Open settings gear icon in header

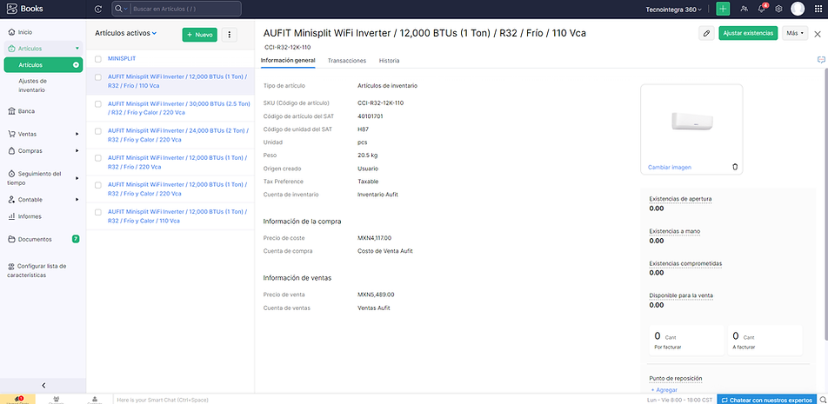[x=778, y=9]
